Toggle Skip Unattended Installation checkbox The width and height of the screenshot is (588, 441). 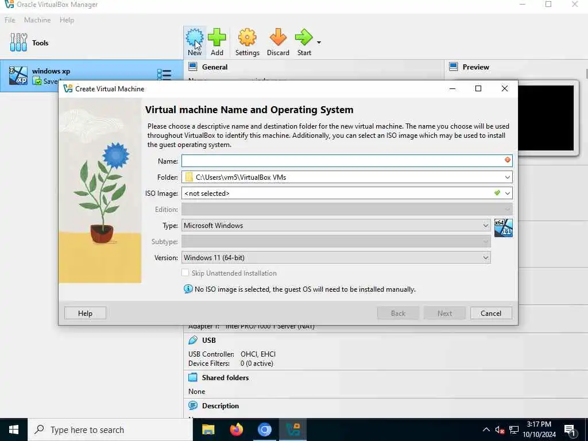[x=185, y=273]
